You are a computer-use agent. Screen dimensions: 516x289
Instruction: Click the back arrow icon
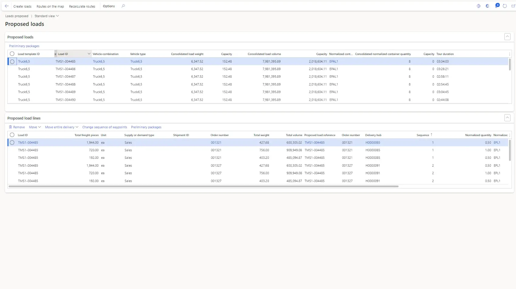7,6
